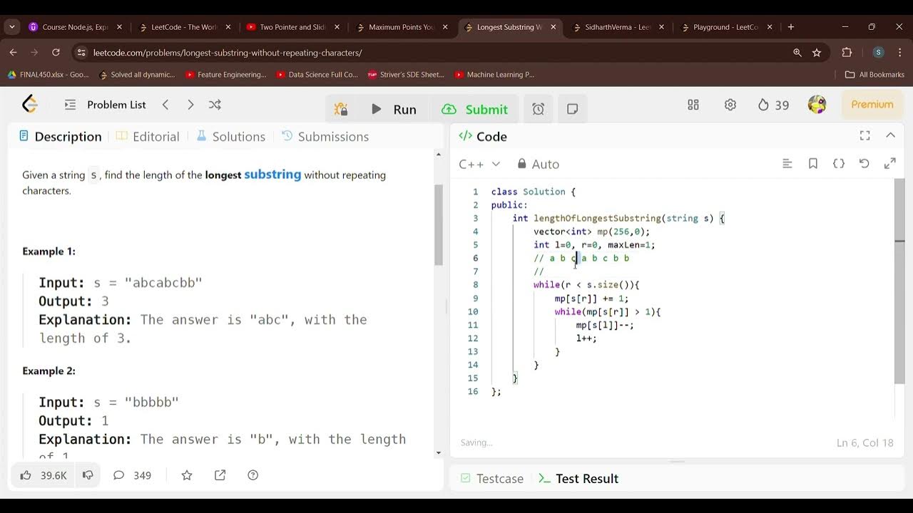Collapse the Code panel chevron
913x513 pixels.
(890, 135)
